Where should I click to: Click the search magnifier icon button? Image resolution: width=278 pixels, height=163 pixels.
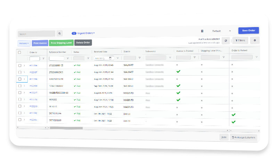60,34
